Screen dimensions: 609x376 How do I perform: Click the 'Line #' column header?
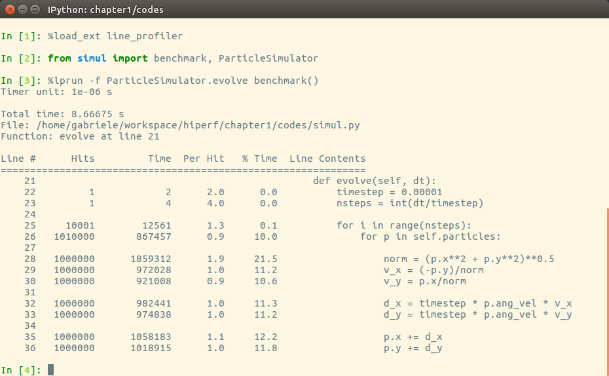18,159
